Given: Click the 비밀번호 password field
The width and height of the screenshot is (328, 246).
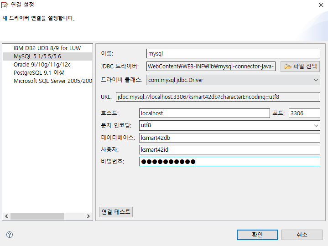Looking at the screenshot, I should pyautogui.click(x=229, y=162).
